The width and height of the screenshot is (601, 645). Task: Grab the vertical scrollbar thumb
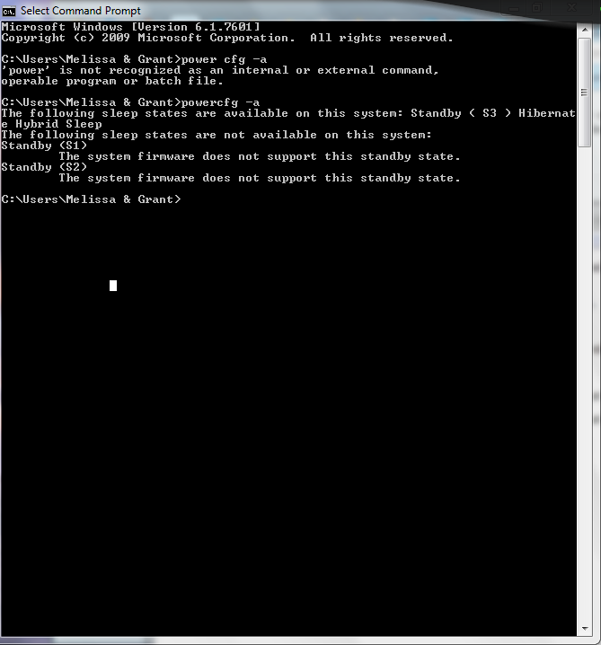pos(585,93)
